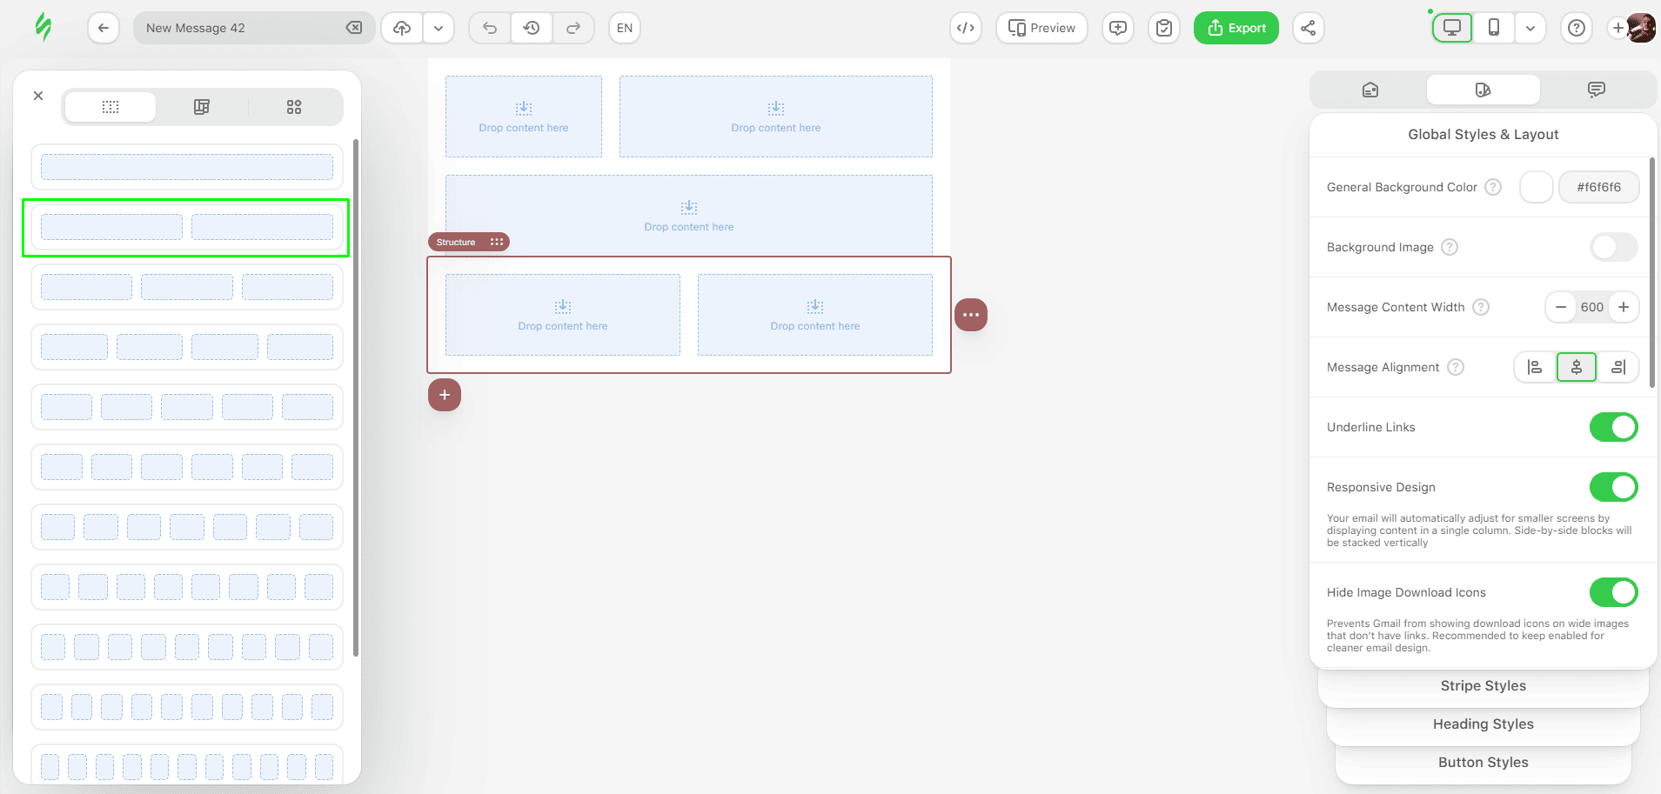Open the add comment icon
Viewport: 1661px width, 794px height.
tap(1118, 28)
